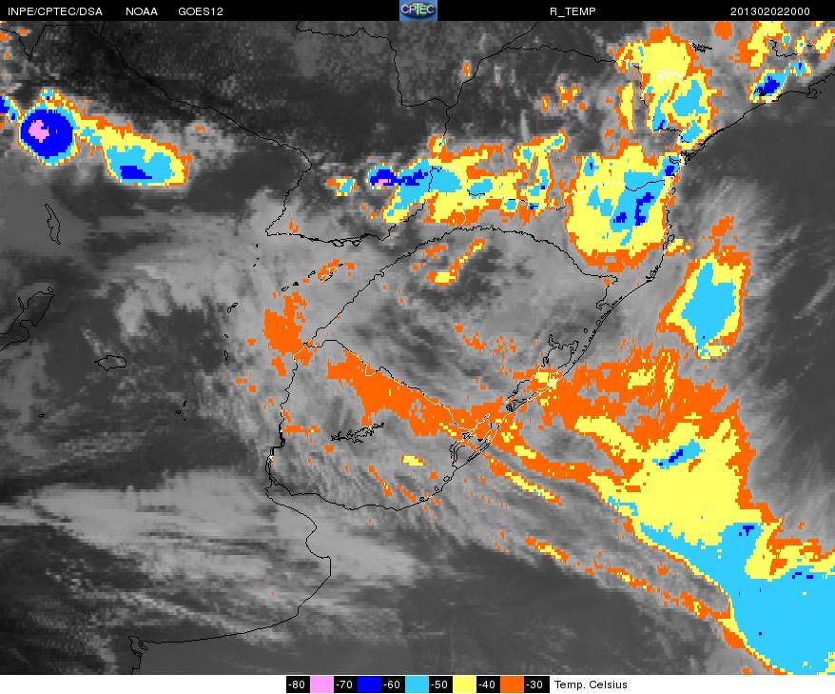Click the CPTEC logo in the header
The width and height of the screenshot is (835, 694).
point(418,10)
